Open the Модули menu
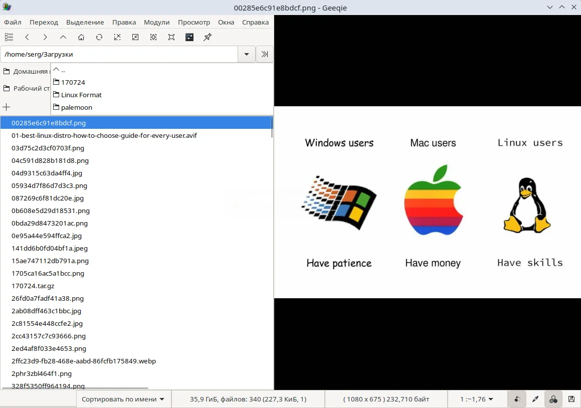The width and height of the screenshot is (581, 408). (157, 22)
